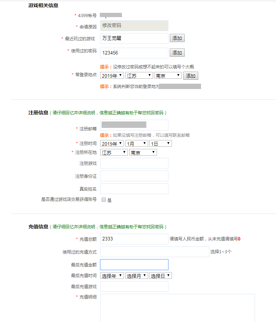Focus the used password field containing 123456
The image size is (276, 322).
[x=134, y=53]
